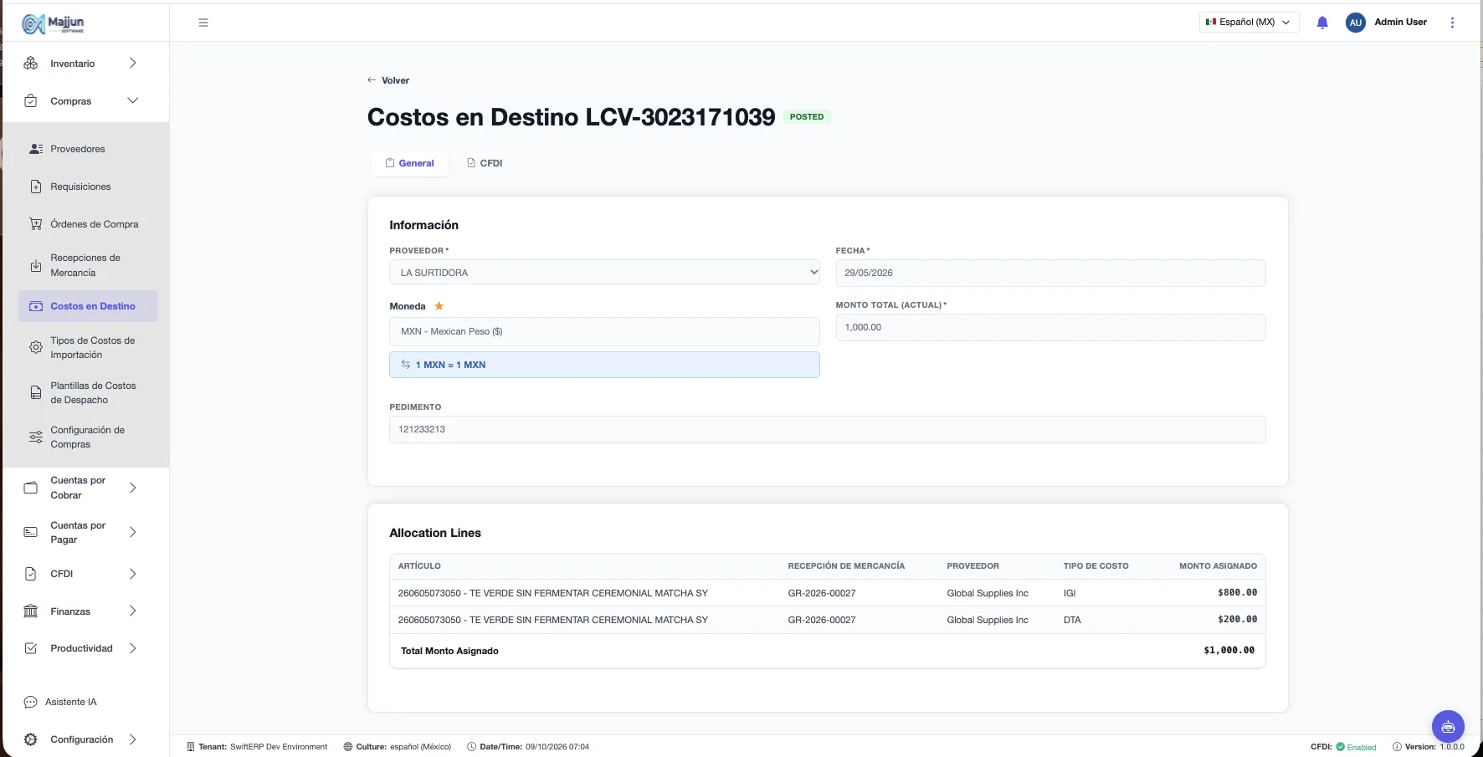
Task: Open the notifications bell
Action: tap(1322, 23)
